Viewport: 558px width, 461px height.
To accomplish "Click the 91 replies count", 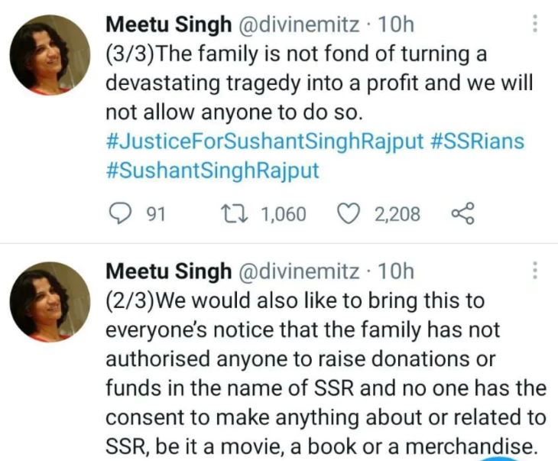I will pos(156,214).
